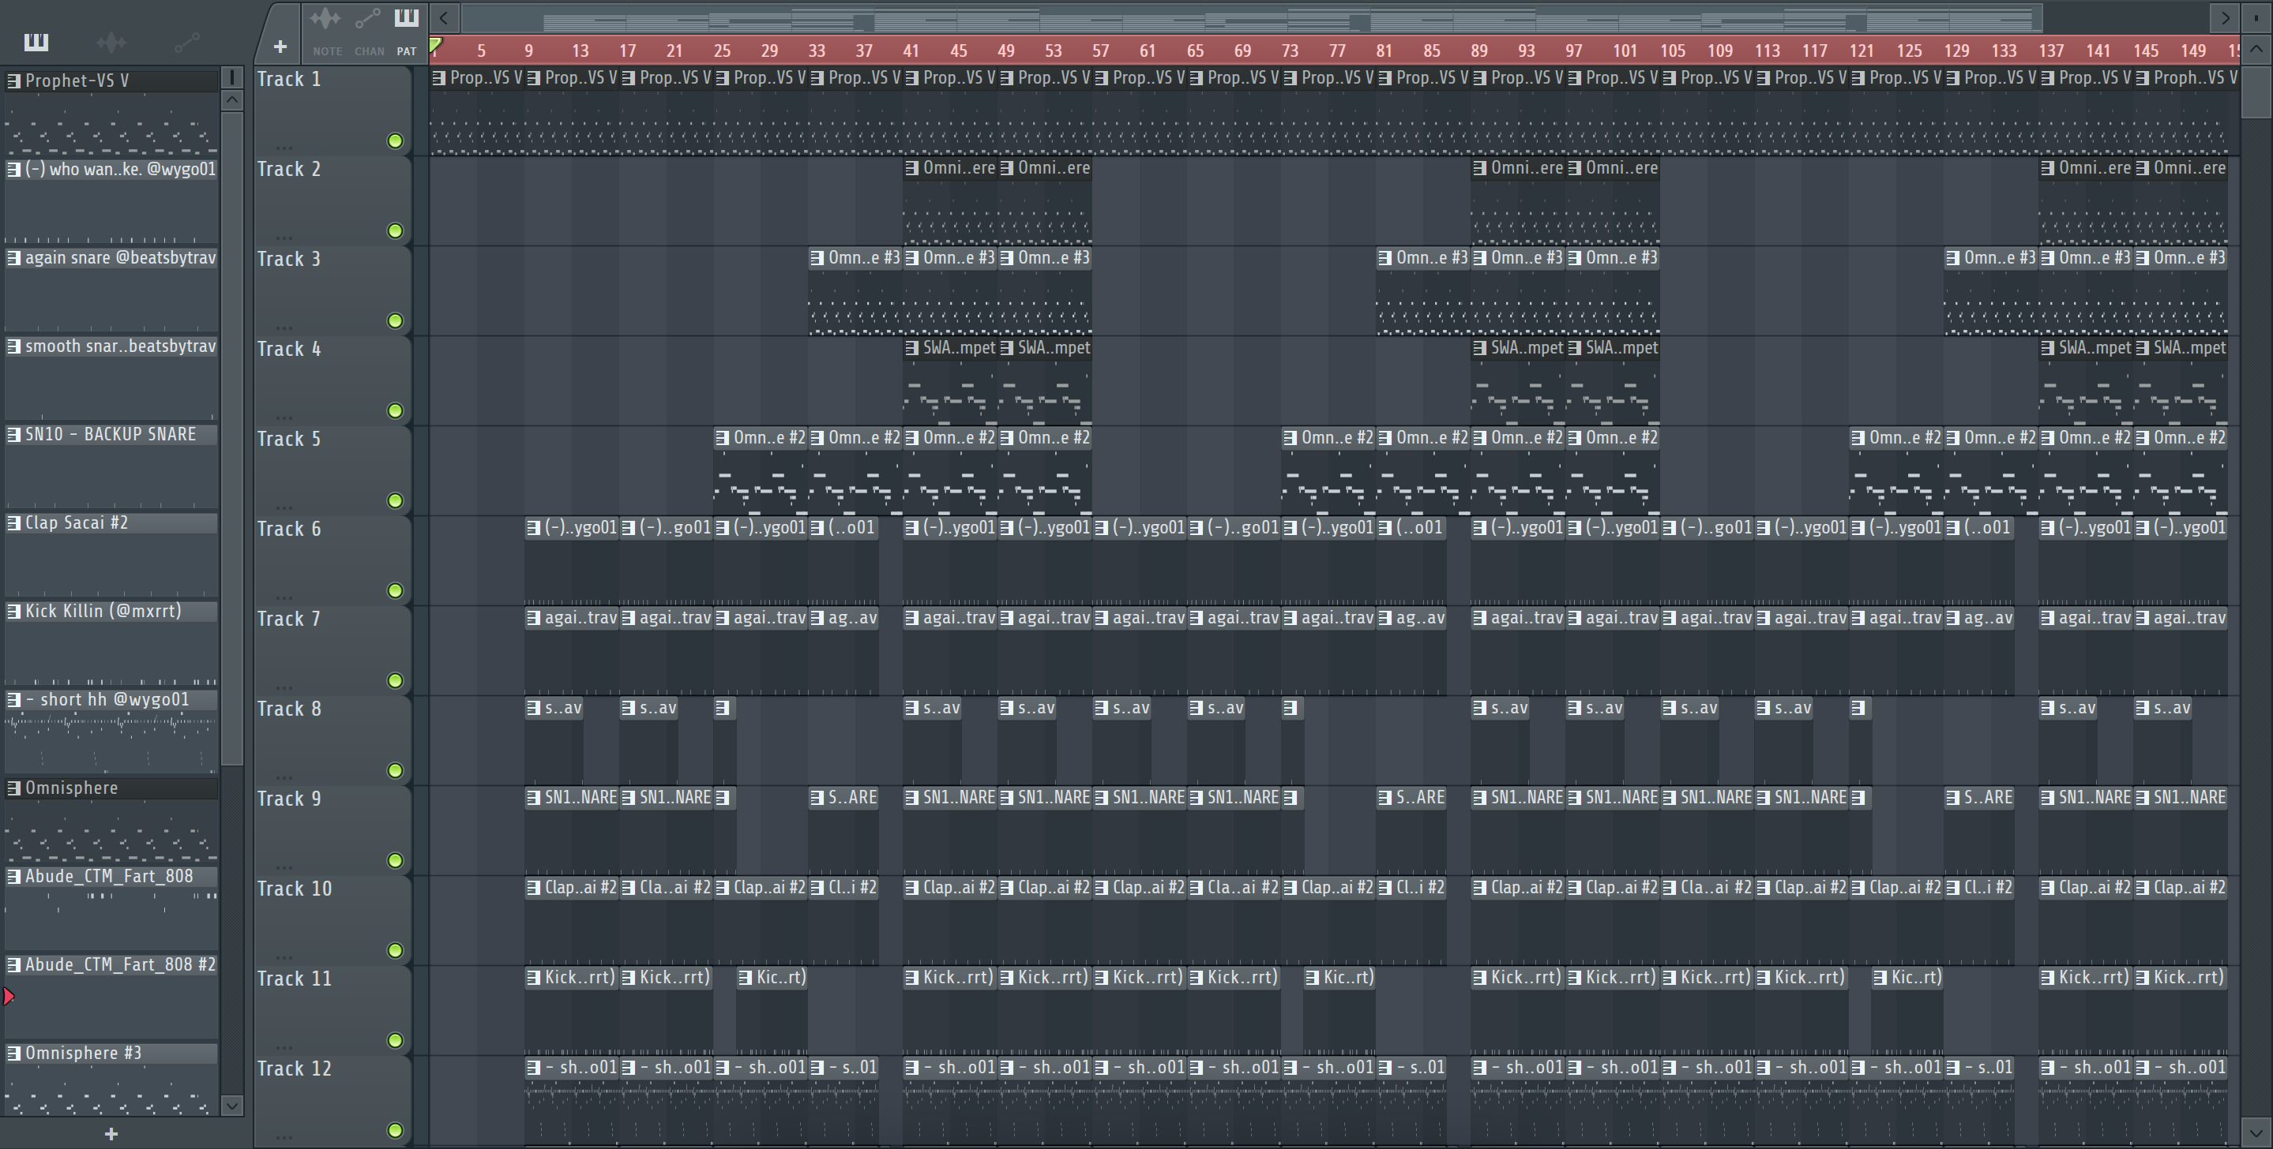The height and width of the screenshot is (1149, 2273).
Task: Mute Track 9 with green dot
Action: [396, 861]
